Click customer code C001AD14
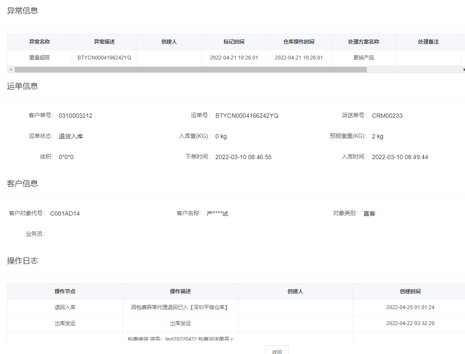The image size is (465, 354). [x=65, y=213]
